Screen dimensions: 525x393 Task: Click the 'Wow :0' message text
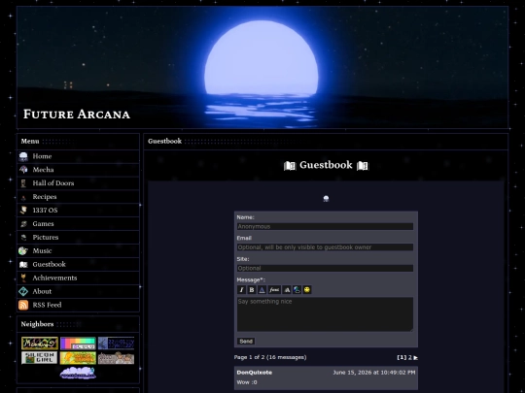pos(247,382)
